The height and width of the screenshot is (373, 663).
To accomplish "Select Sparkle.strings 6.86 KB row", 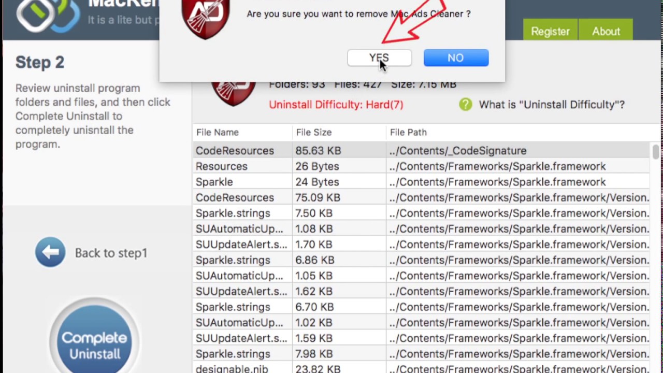I will tap(422, 260).
